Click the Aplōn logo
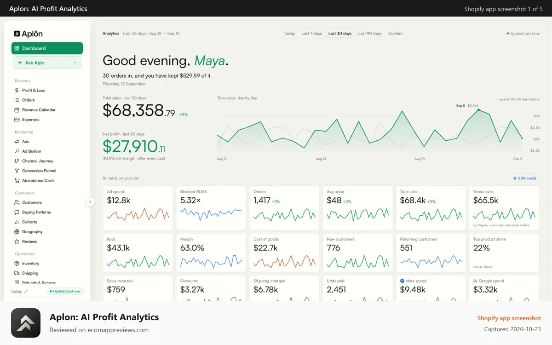This screenshot has height=345, width=552. (29, 34)
